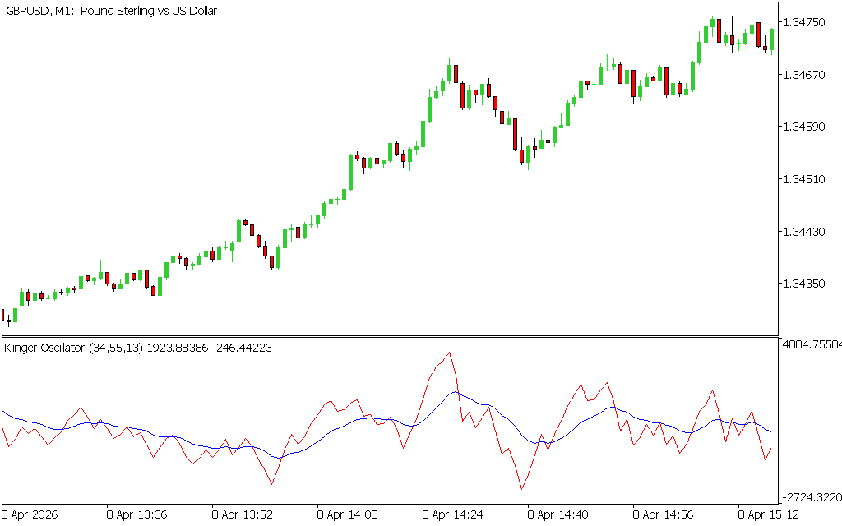
Task: Select the 8 Apr 13:36 time marker
Action: click(137, 514)
